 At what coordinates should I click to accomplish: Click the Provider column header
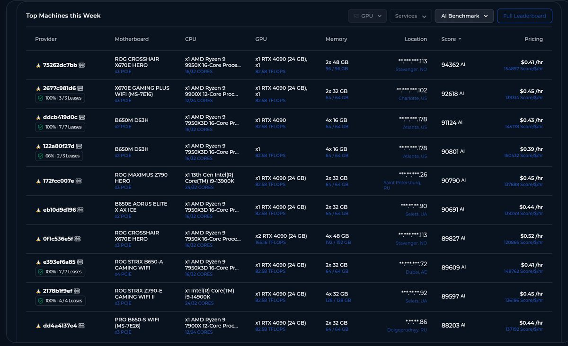[46, 39]
